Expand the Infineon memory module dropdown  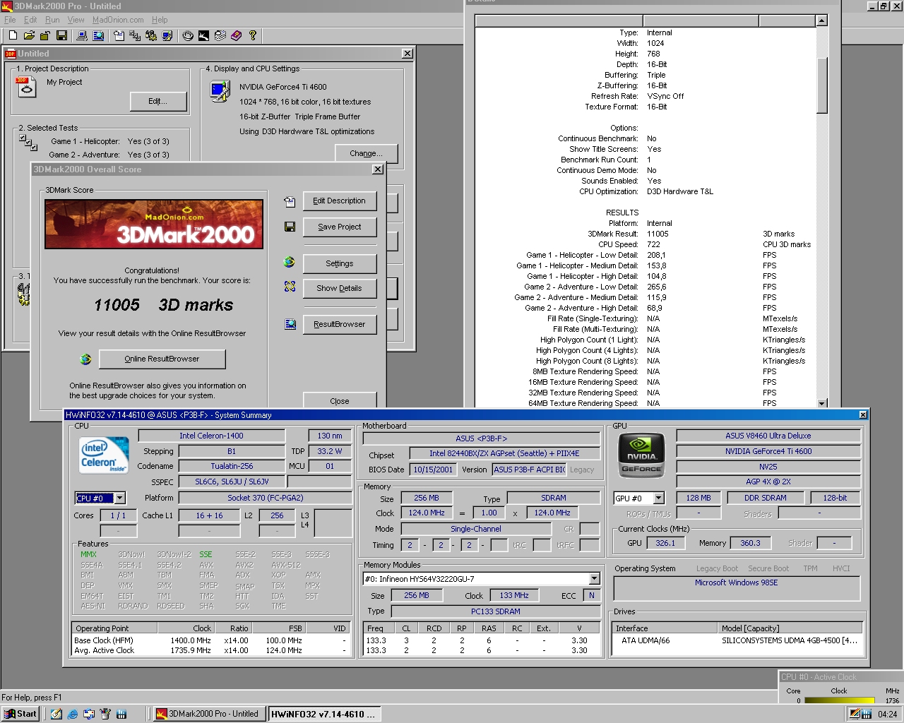click(594, 579)
